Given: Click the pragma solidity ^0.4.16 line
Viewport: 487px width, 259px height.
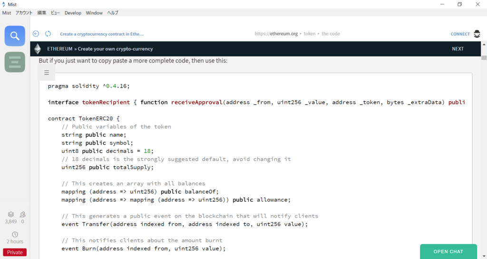Looking at the screenshot, I should pyautogui.click(x=88, y=86).
